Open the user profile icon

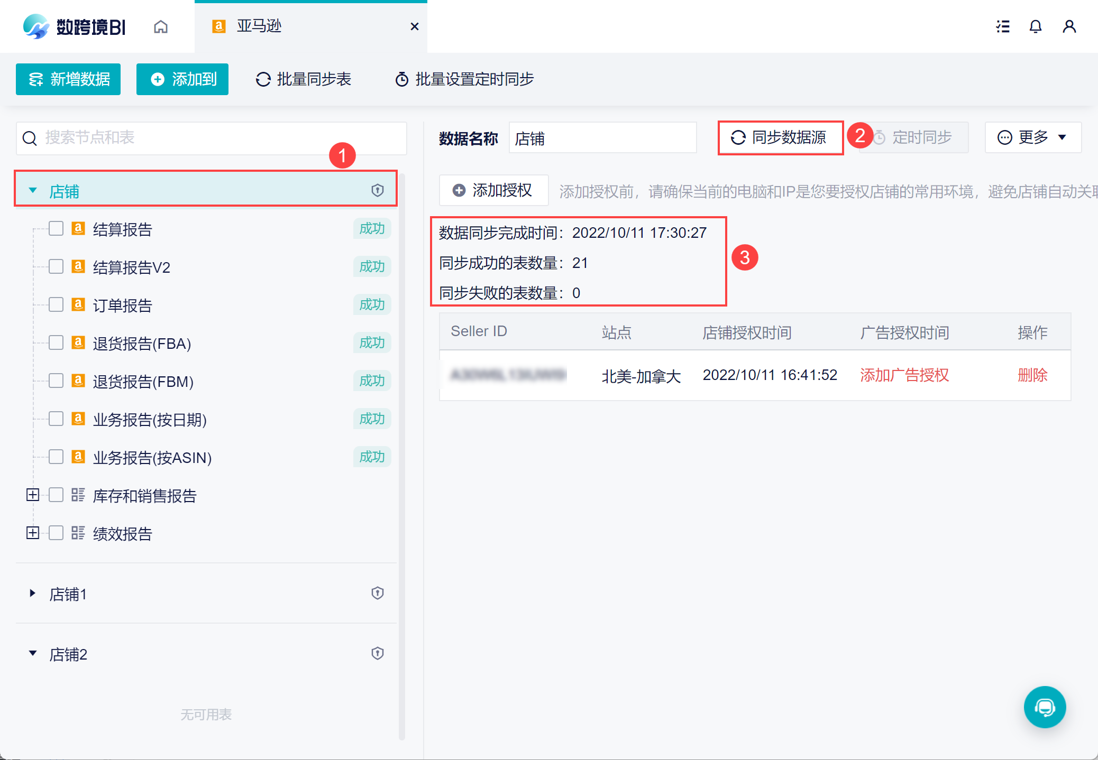point(1069,26)
